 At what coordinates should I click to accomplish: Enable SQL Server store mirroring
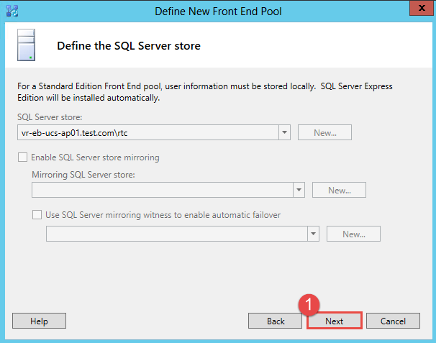[x=23, y=157]
